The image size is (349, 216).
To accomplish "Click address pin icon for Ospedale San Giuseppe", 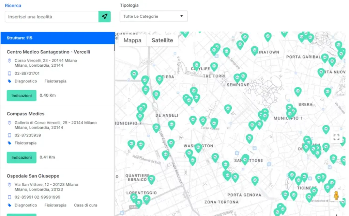I will [9, 184].
